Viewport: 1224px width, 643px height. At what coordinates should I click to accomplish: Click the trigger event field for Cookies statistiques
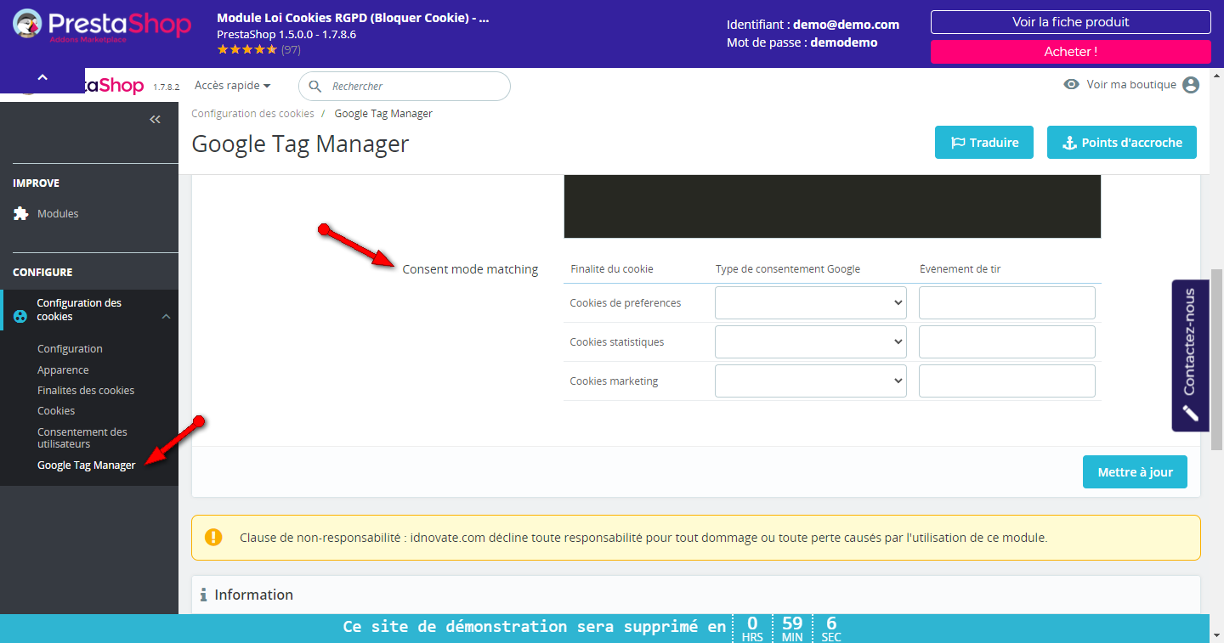pos(1007,342)
